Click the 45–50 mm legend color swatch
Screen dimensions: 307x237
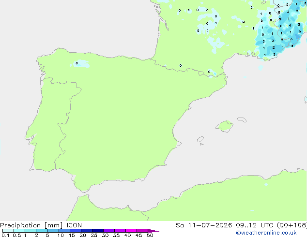coord(142,231)
